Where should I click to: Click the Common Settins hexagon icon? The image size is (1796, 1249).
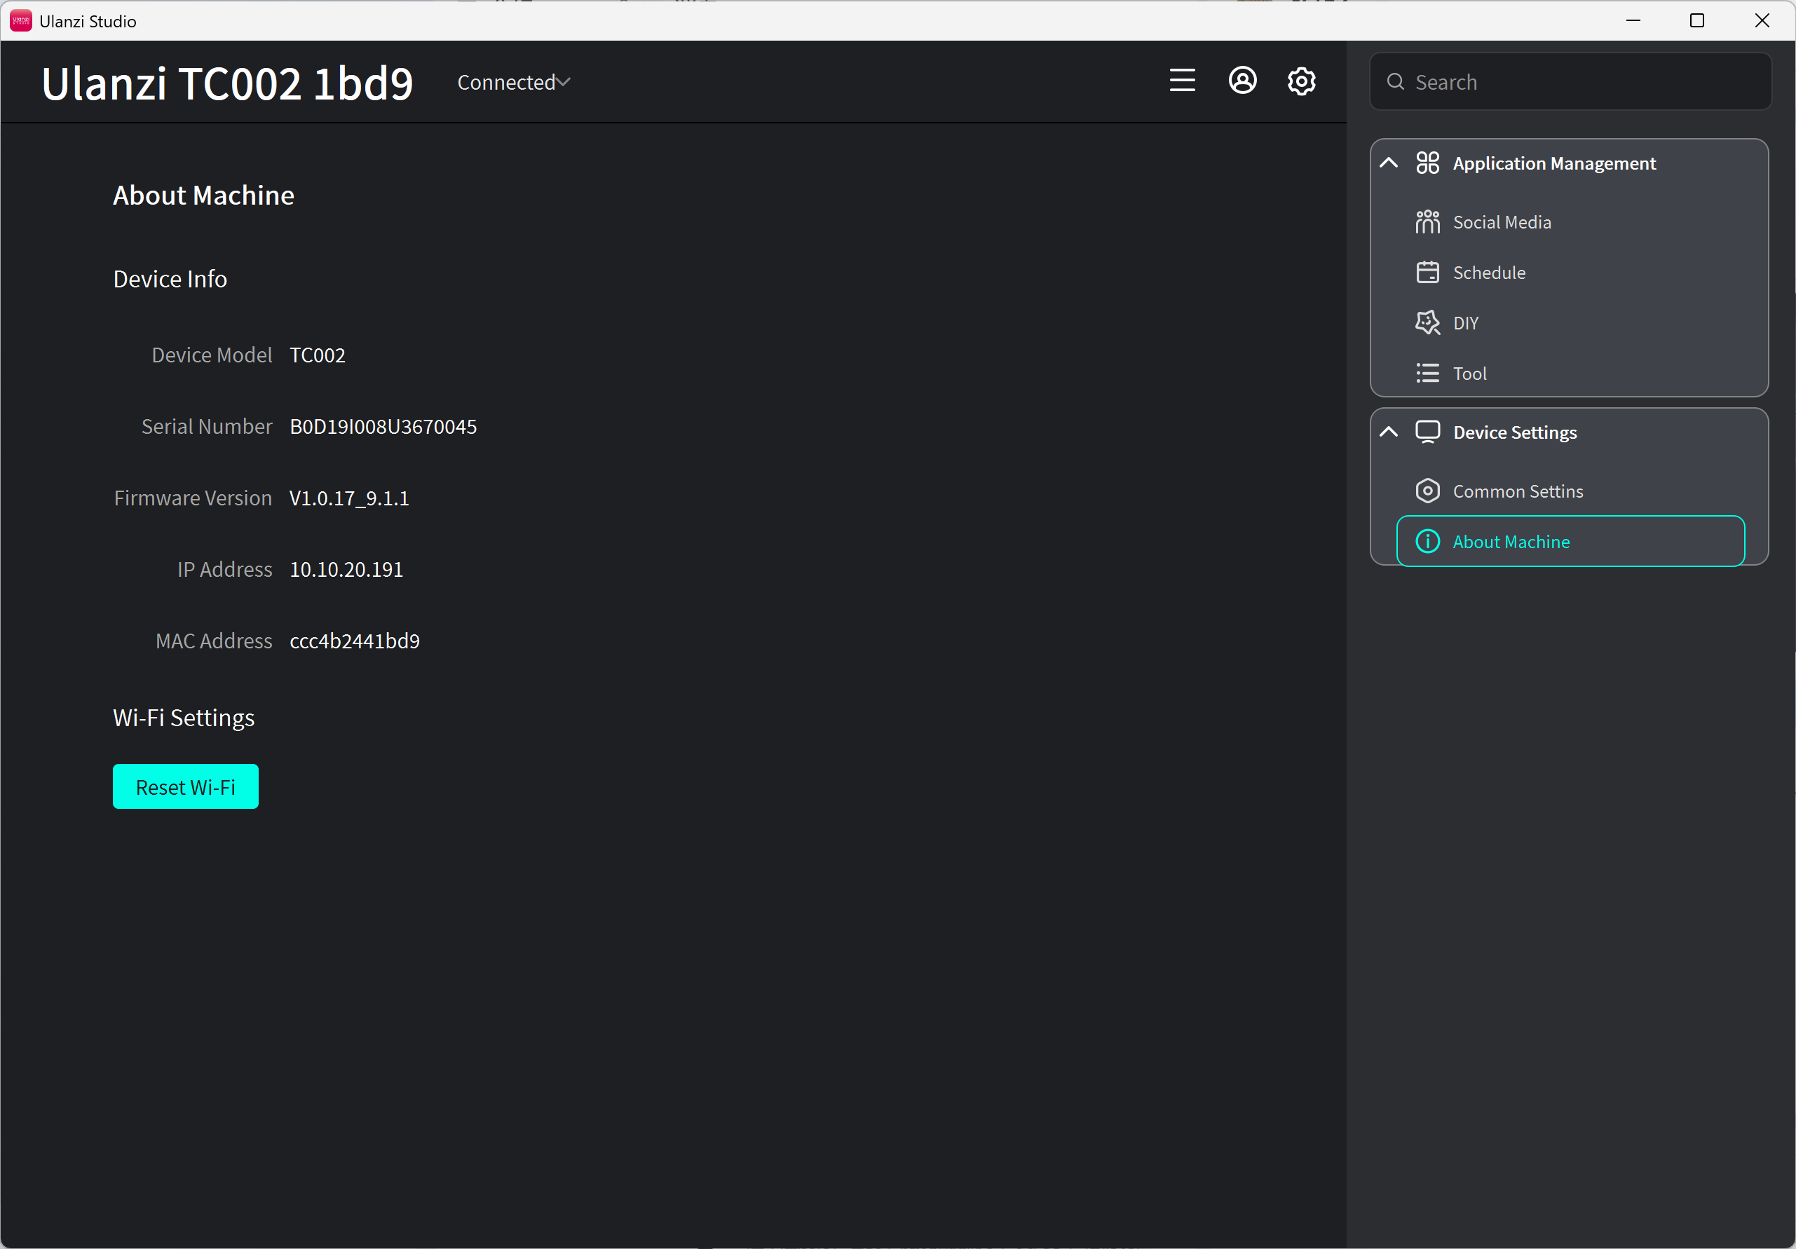[1427, 491]
